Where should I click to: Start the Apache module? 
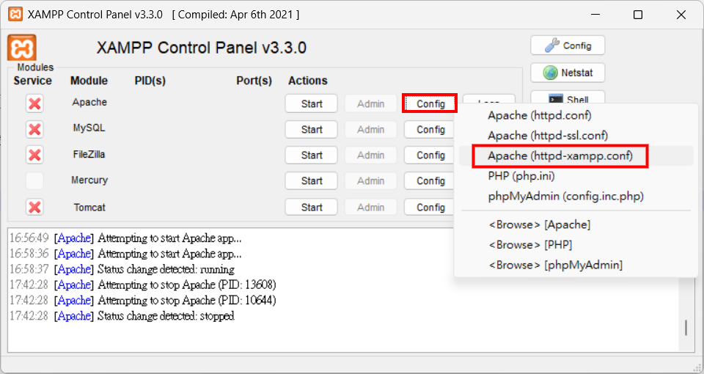coord(311,103)
